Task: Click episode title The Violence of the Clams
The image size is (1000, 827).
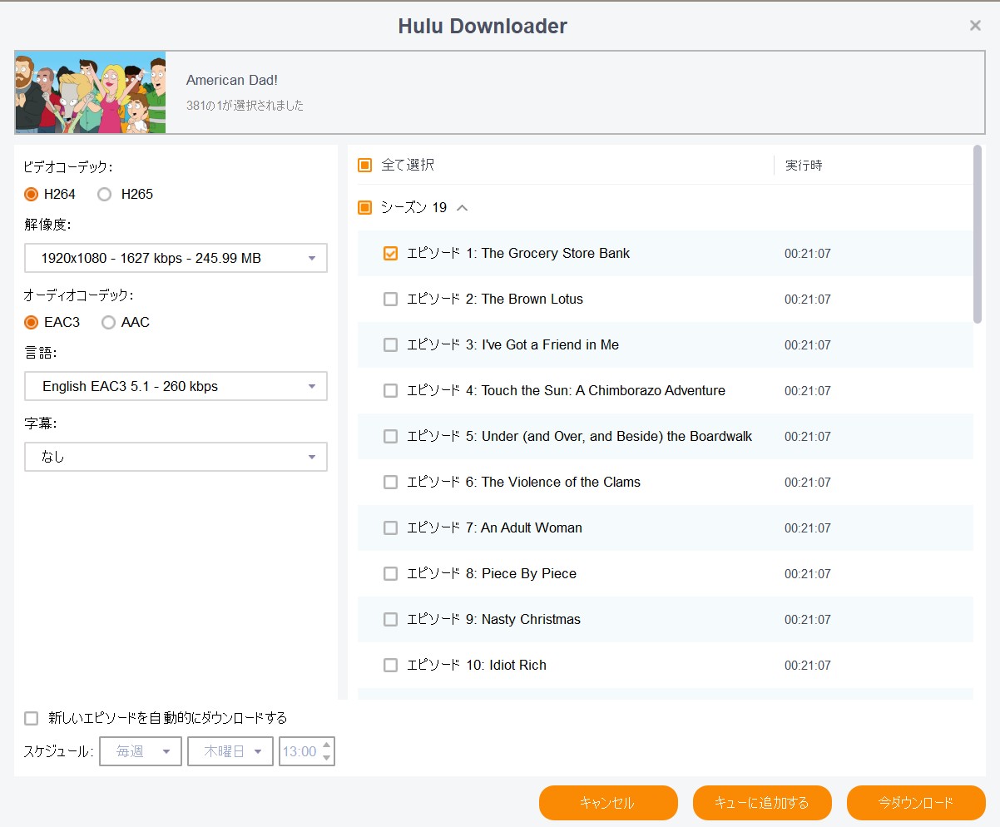Action: pyautogui.click(x=561, y=482)
